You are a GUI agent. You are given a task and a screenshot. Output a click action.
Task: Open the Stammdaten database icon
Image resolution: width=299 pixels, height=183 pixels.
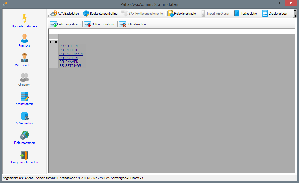pos(25,96)
